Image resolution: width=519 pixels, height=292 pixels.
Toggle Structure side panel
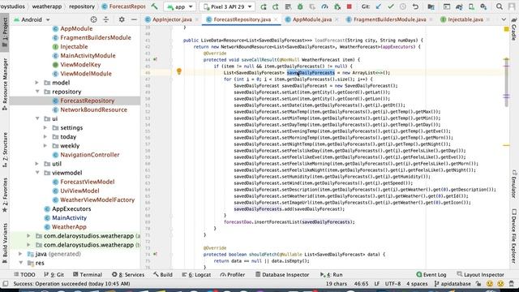[5, 149]
